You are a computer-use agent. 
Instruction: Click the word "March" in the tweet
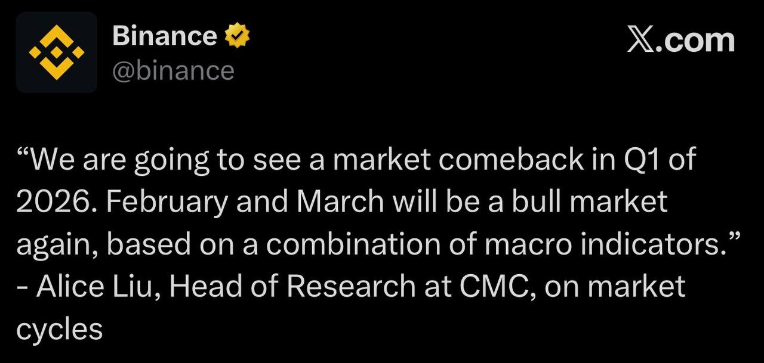pos(340,203)
